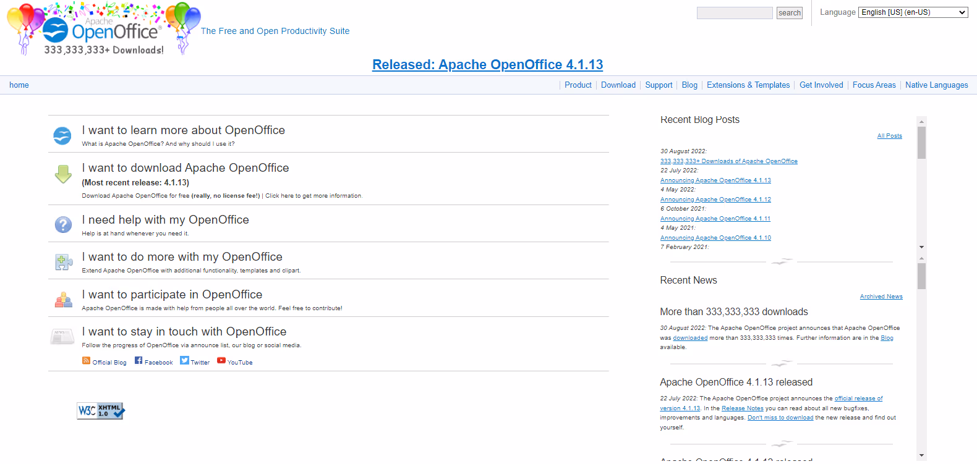Open Released: Apache OpenOffice 4.1.13 headline
This screenshot has width=977, height=464.
487,65
